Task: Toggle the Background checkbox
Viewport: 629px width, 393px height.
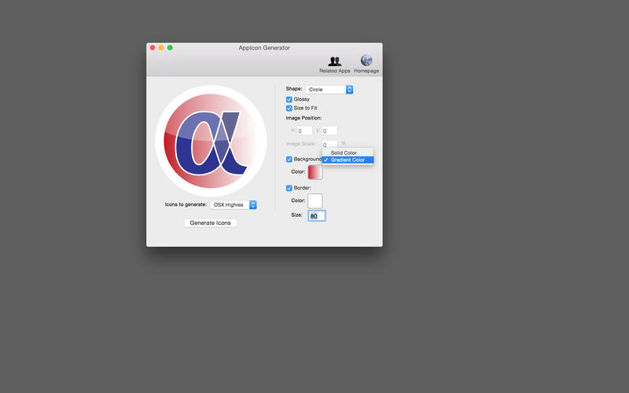Action: pos(289,159)
